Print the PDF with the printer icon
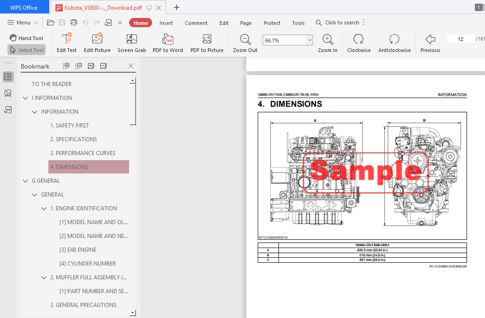 click(74, 23)
